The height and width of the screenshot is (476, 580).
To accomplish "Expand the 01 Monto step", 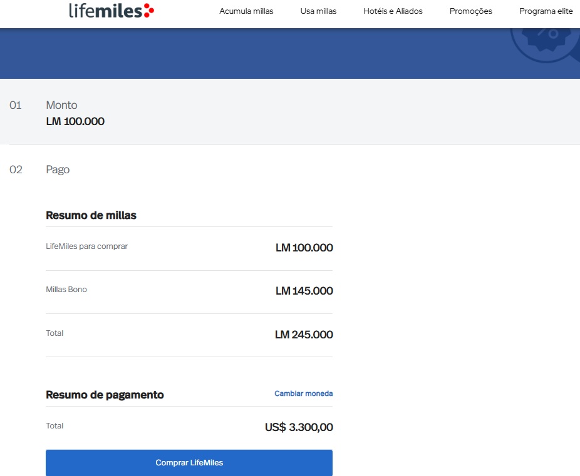I will click(61, 105).
